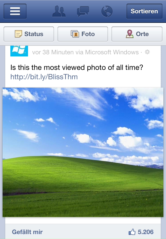Follow the bit.ly/BlissThm link
The image size is (166, 239).
pos(44,77)
